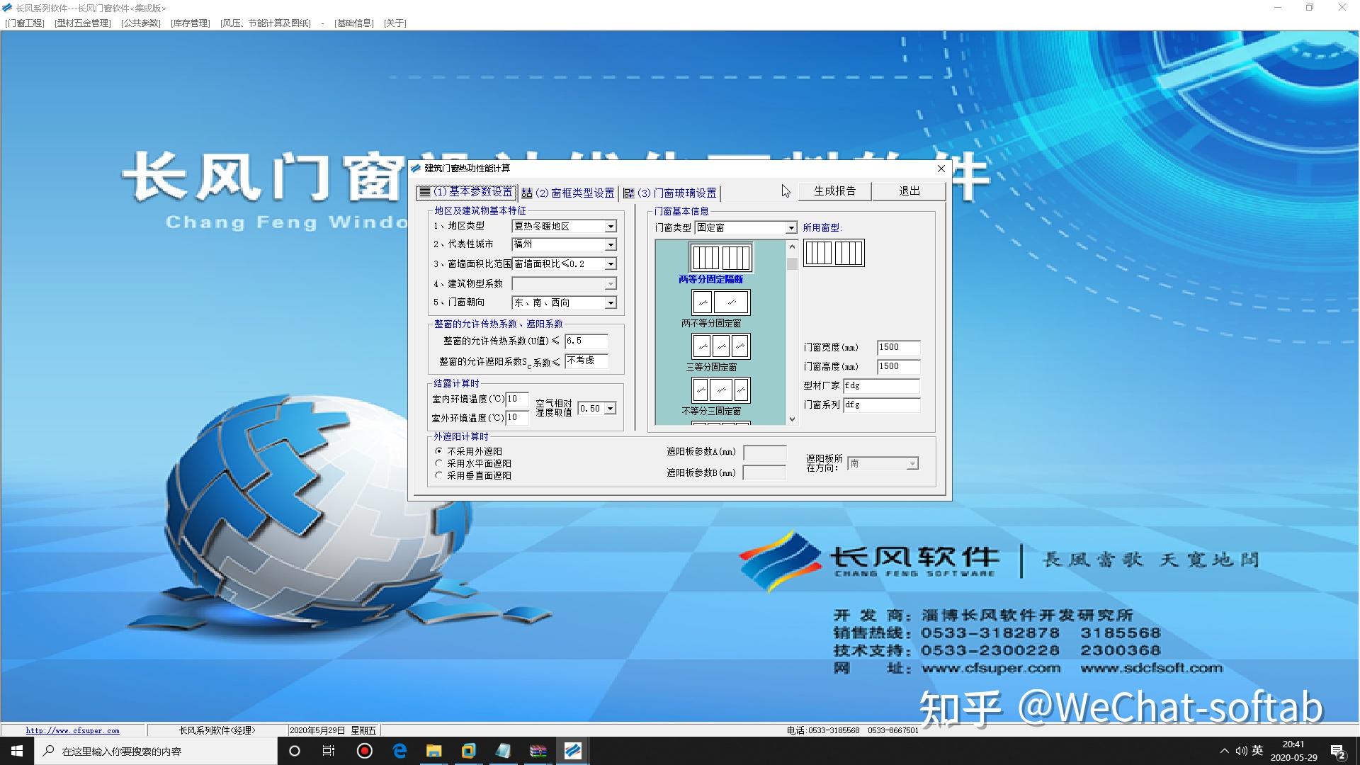Open the www.cfsuper.com link in the status bar
Screen dimensions: 1360x765
[72, 730]
